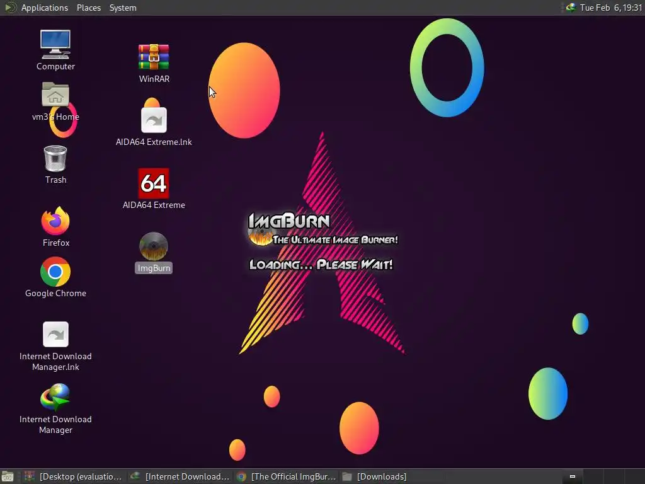Switch to Desktop (evaluation) WinRAR taskbar window
Screen dimensions: 645x484
[x=73, y=476]
